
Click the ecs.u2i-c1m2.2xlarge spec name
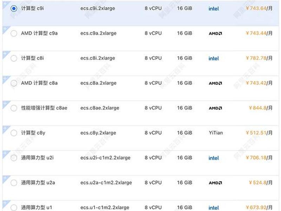(x=105, y=158)
